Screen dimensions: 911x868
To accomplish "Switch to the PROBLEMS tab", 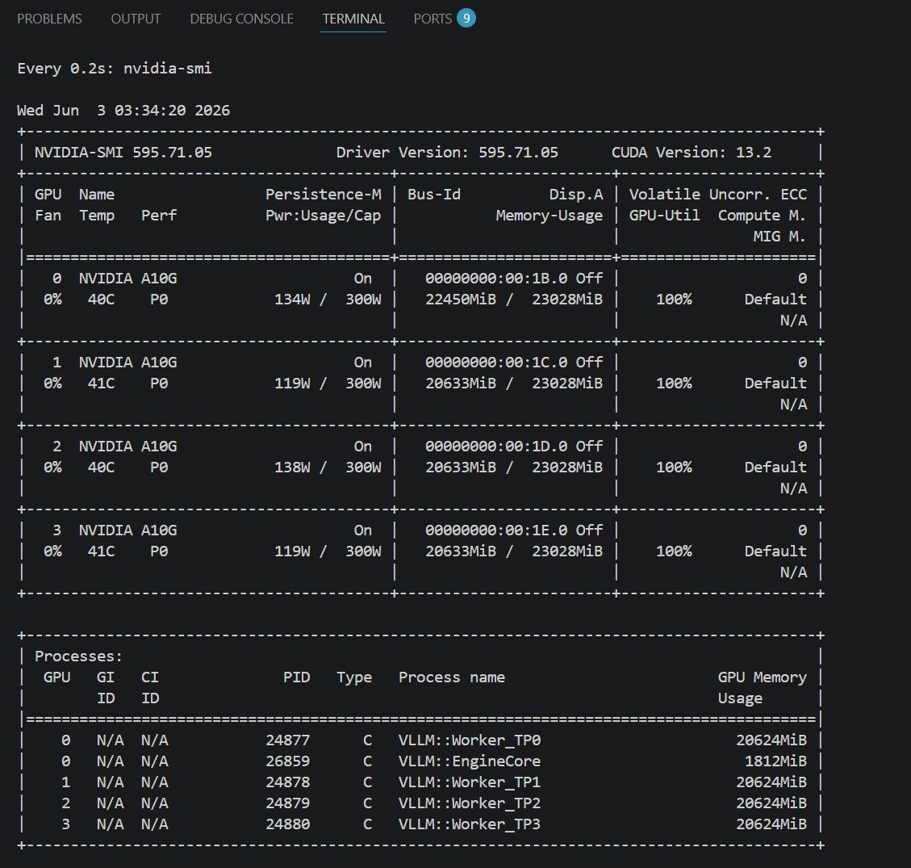I will tap(49, 19).
